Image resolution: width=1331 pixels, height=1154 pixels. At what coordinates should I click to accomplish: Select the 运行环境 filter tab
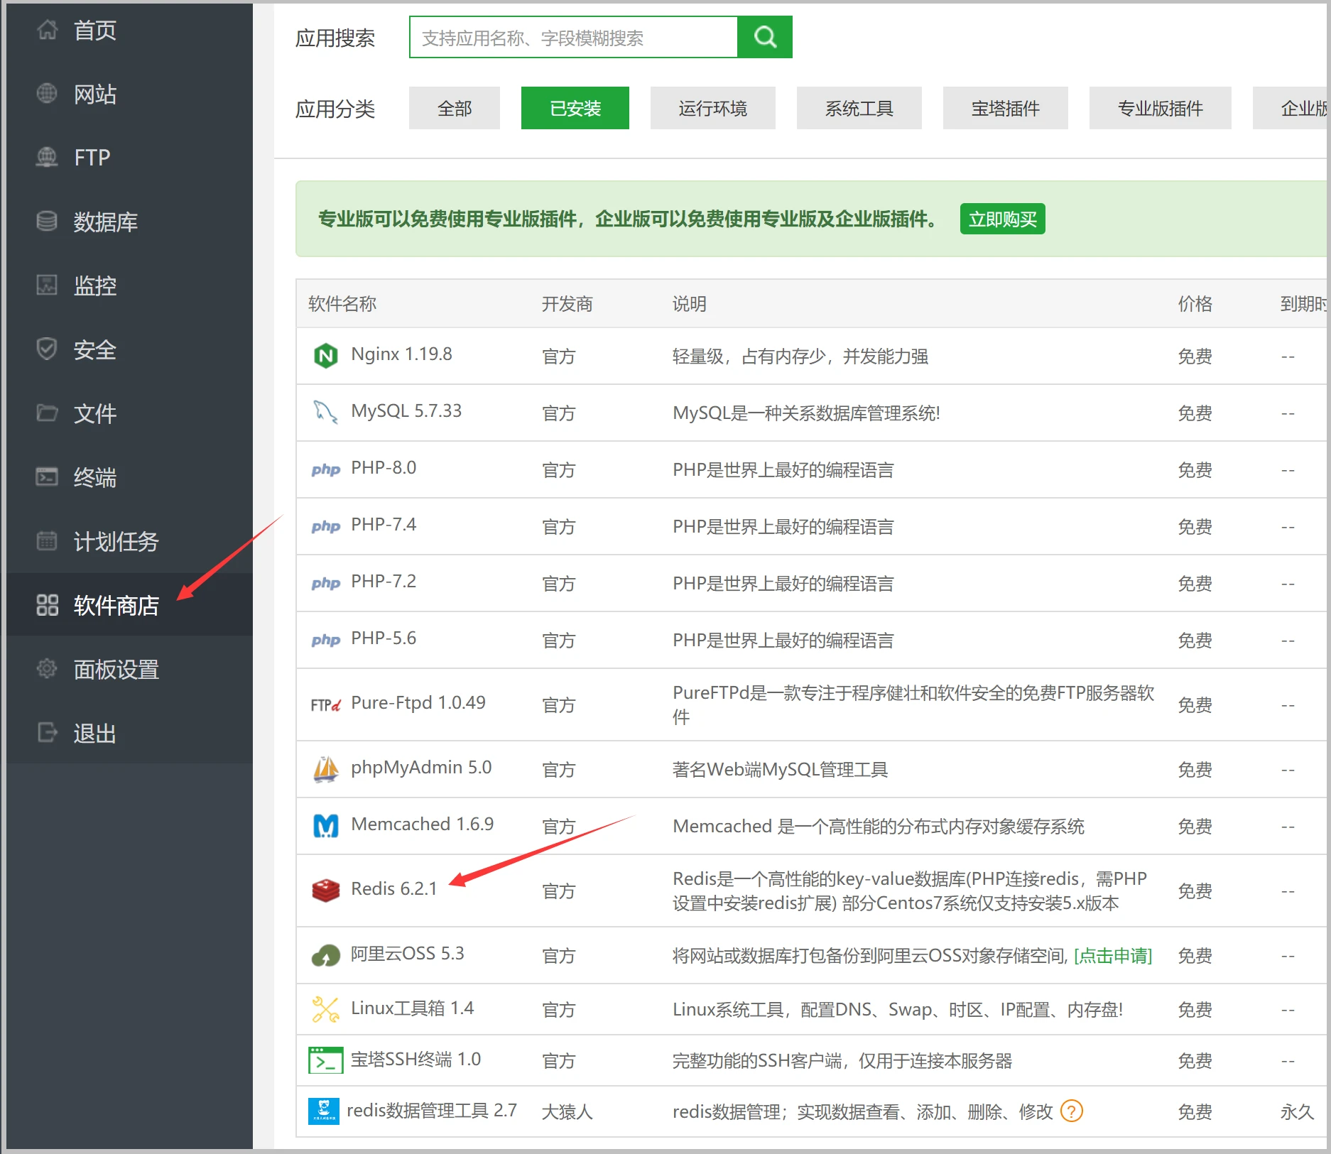(x=712, y=108)
